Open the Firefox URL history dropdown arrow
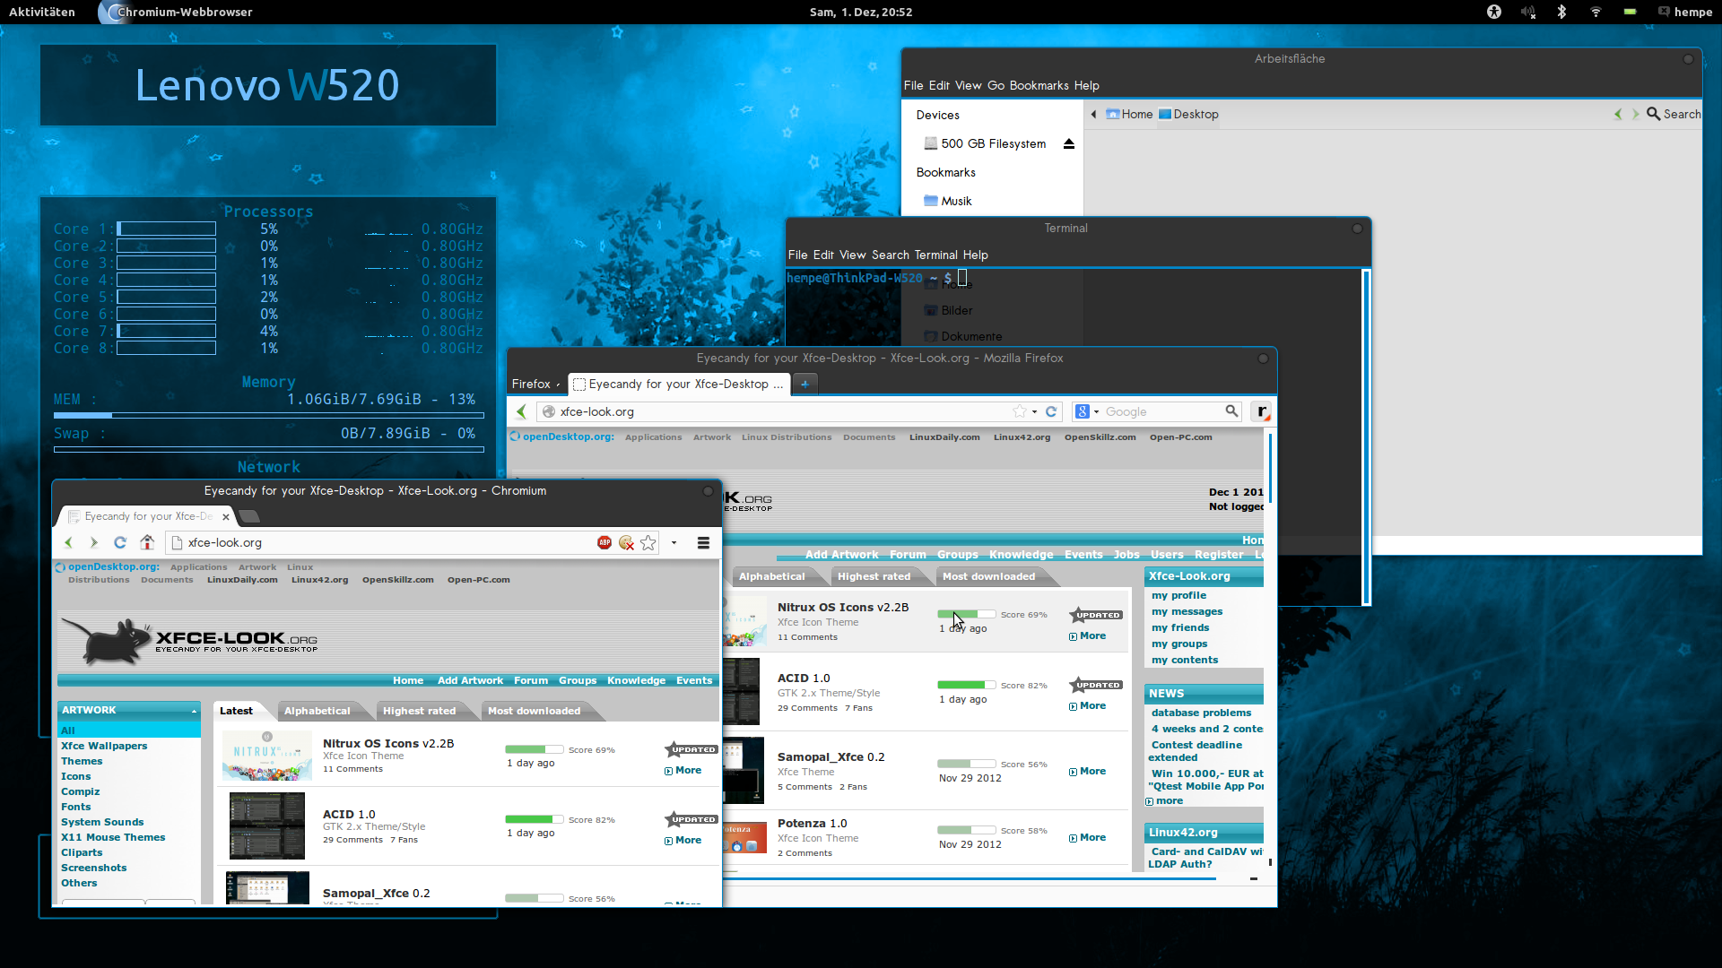The height and width of the screenshot is (968, 1722). click(1034, 411)
